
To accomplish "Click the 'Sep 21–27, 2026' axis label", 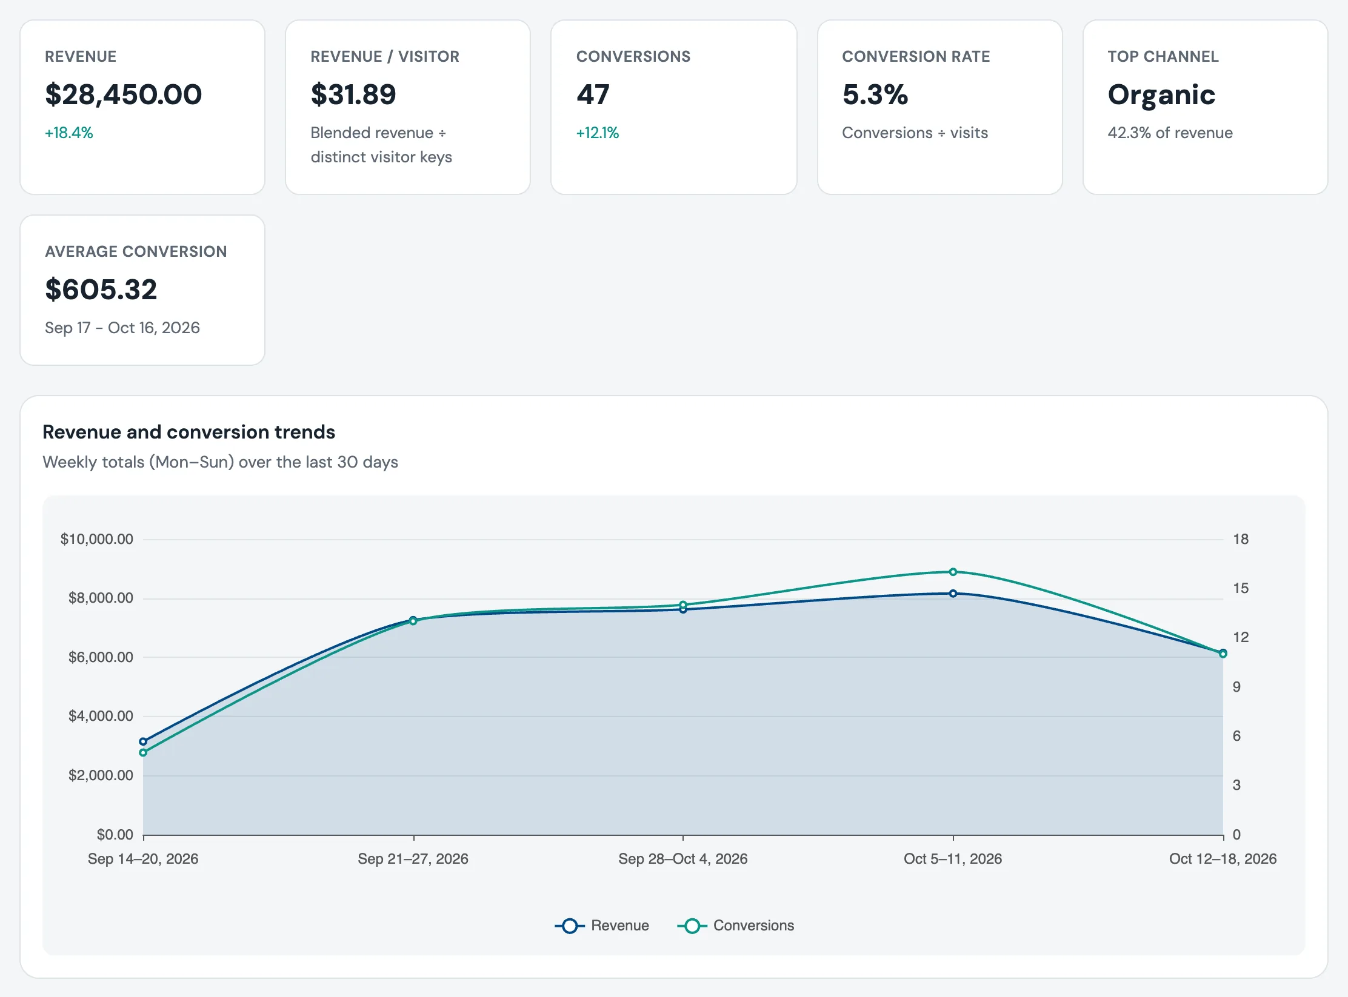I will [x=413, y=859].
